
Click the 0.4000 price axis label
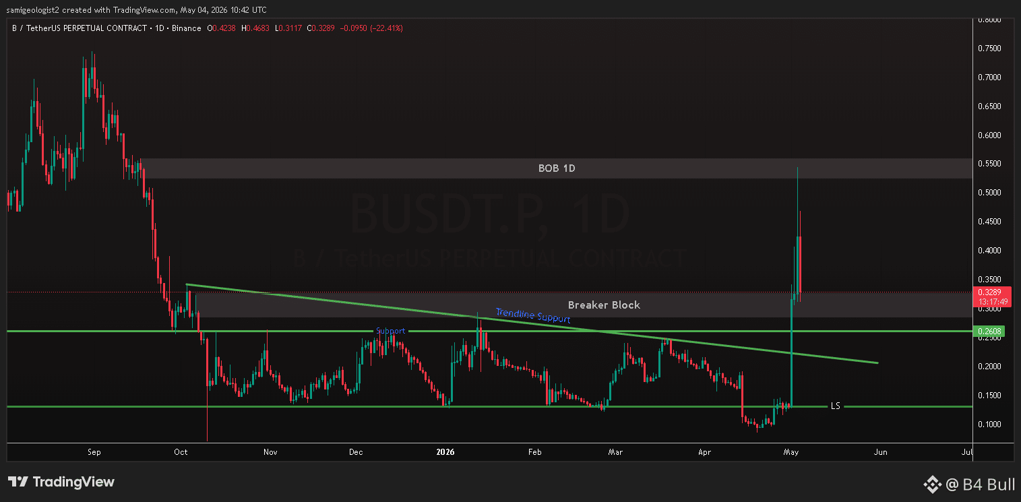coord(989,251)
